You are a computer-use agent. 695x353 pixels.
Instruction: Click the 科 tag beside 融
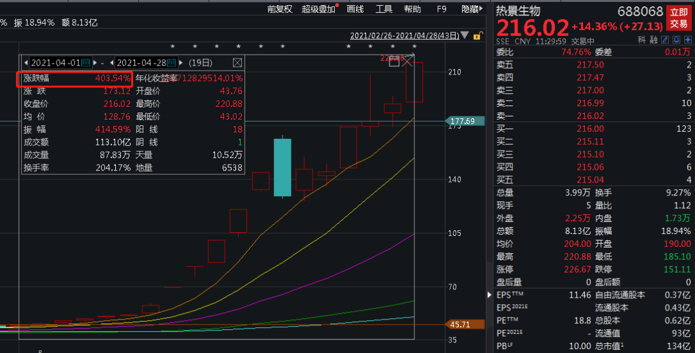pyautogui.click(x=642, y=40)
